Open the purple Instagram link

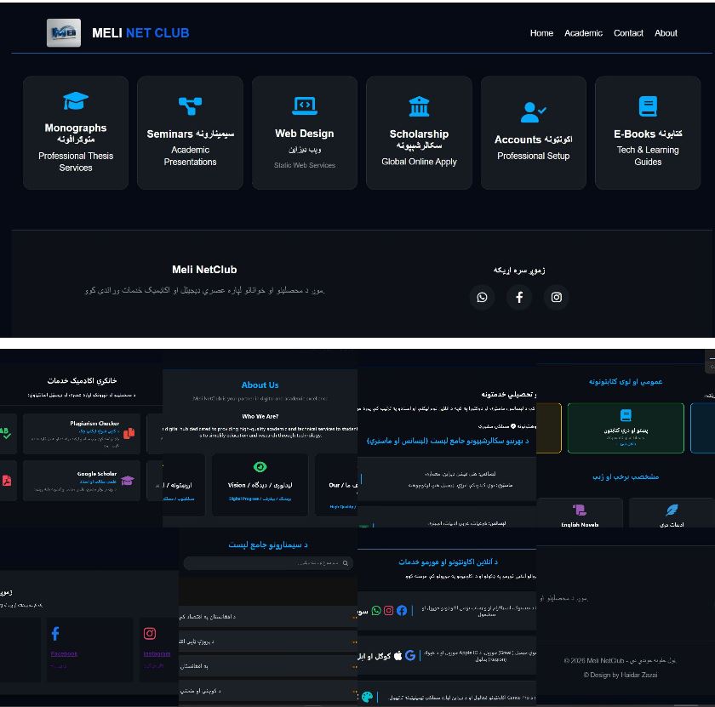click(157, 654)
